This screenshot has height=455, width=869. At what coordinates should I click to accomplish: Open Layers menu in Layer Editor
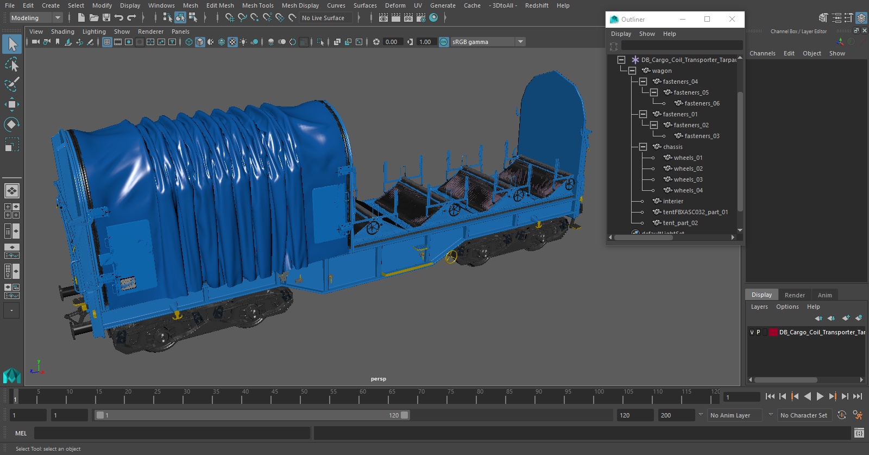point(759,307)
